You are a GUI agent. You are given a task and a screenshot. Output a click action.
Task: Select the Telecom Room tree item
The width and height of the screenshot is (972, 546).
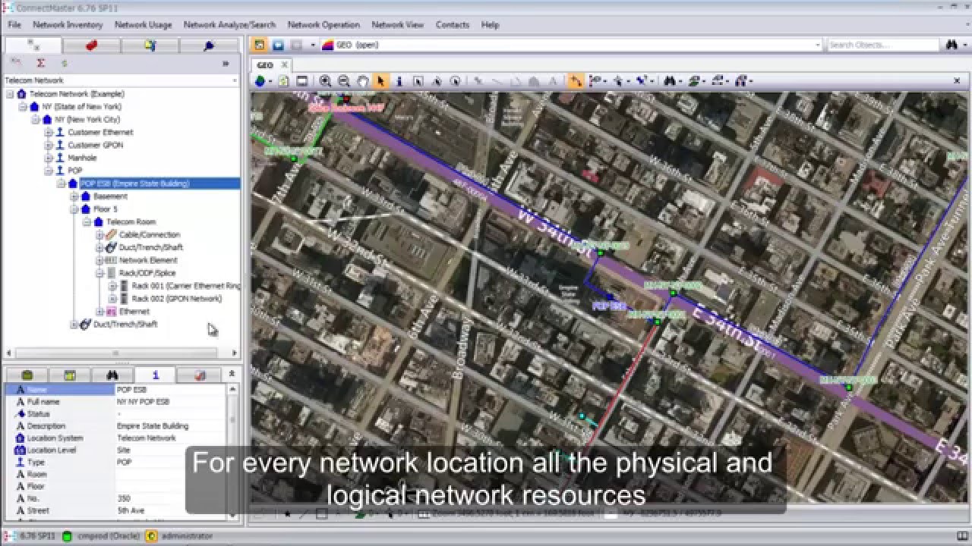click(x=131, y=222)
